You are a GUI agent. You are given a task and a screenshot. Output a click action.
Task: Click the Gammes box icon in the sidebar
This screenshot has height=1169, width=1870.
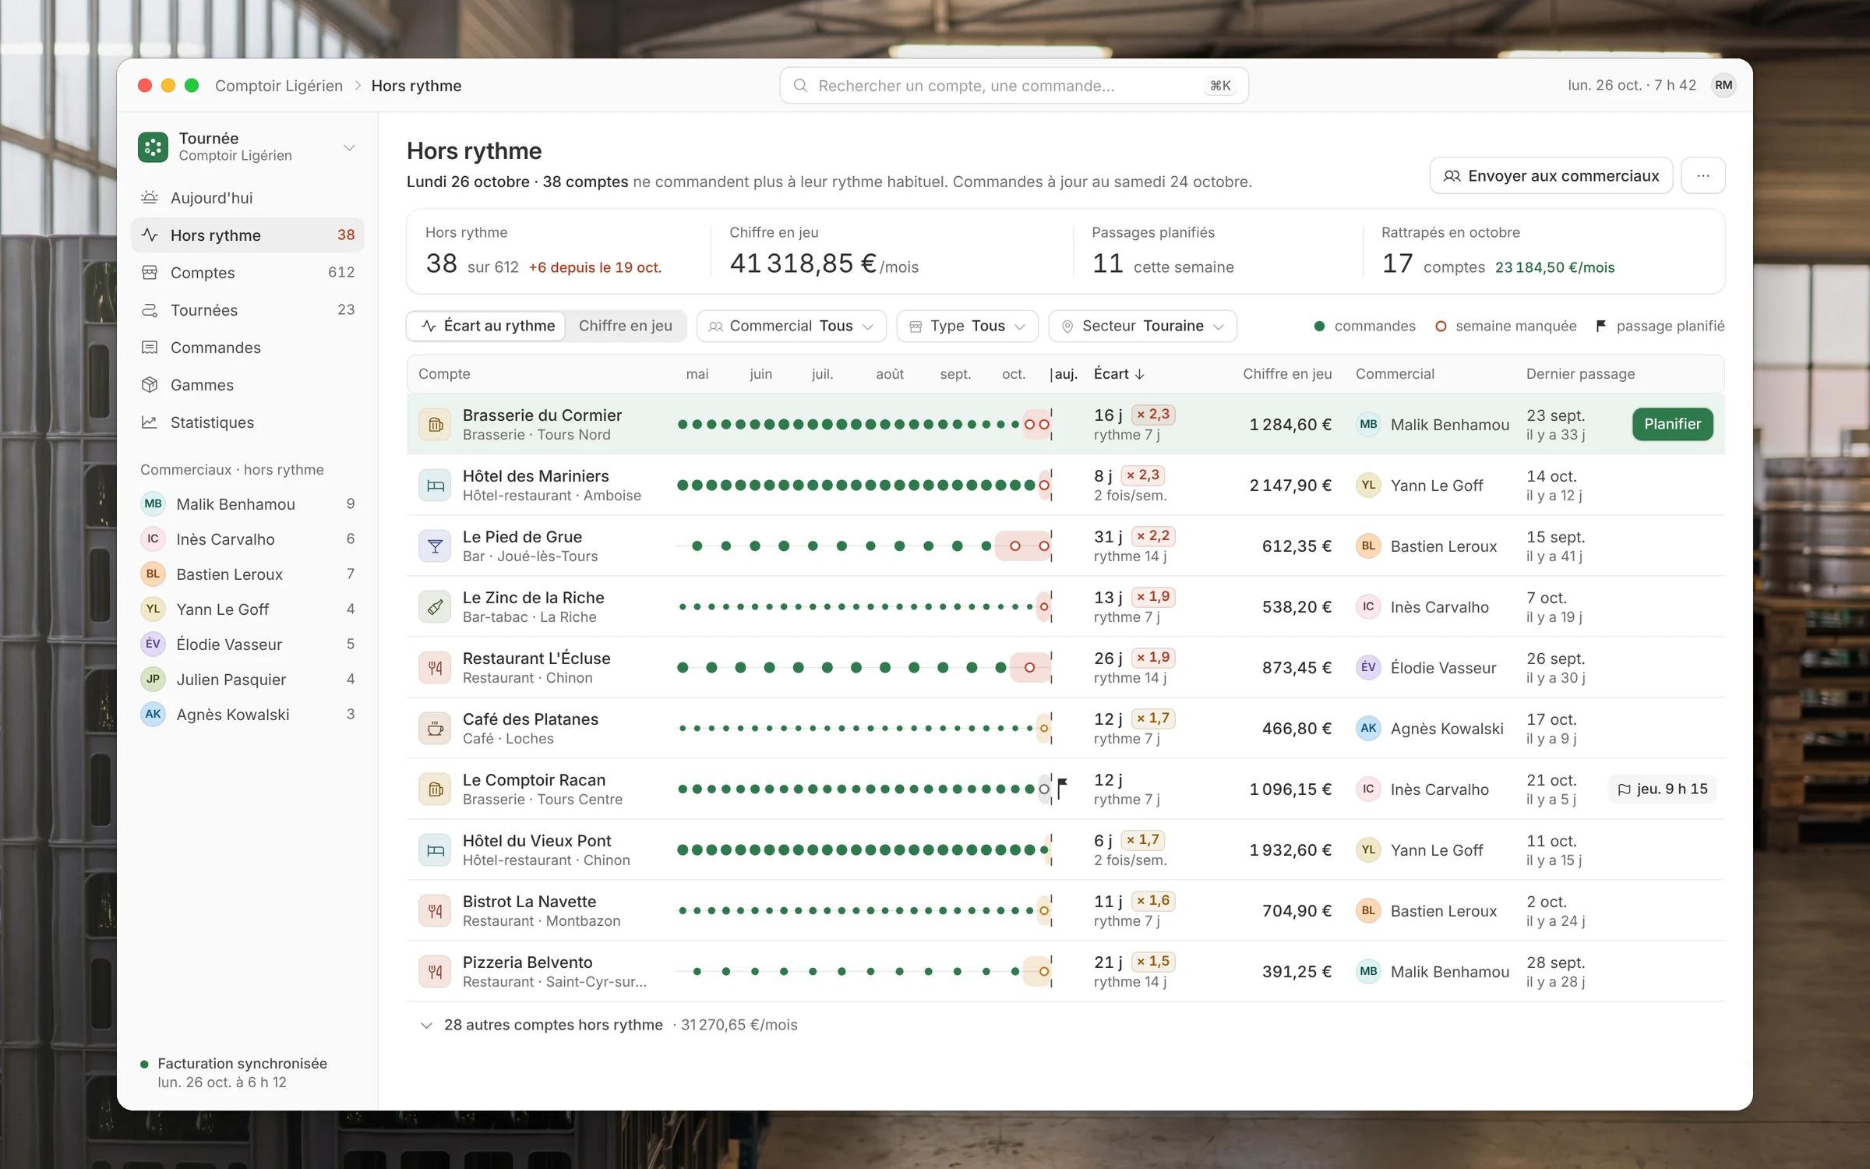click(x=150, y=385)
